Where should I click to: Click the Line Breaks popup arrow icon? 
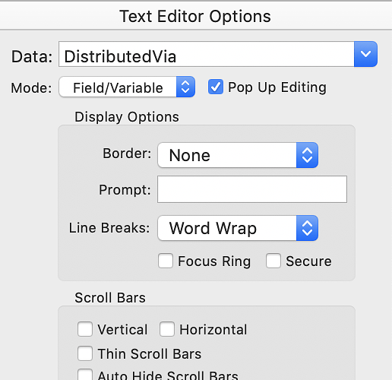pos(307,228)
